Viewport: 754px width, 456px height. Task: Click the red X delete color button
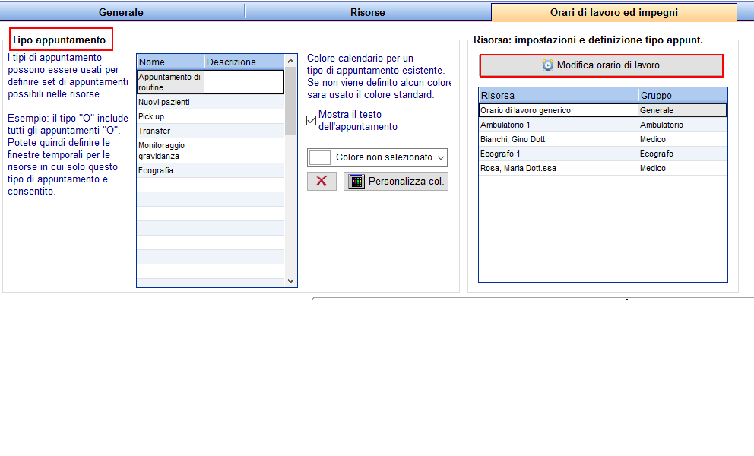coord(322,182)
